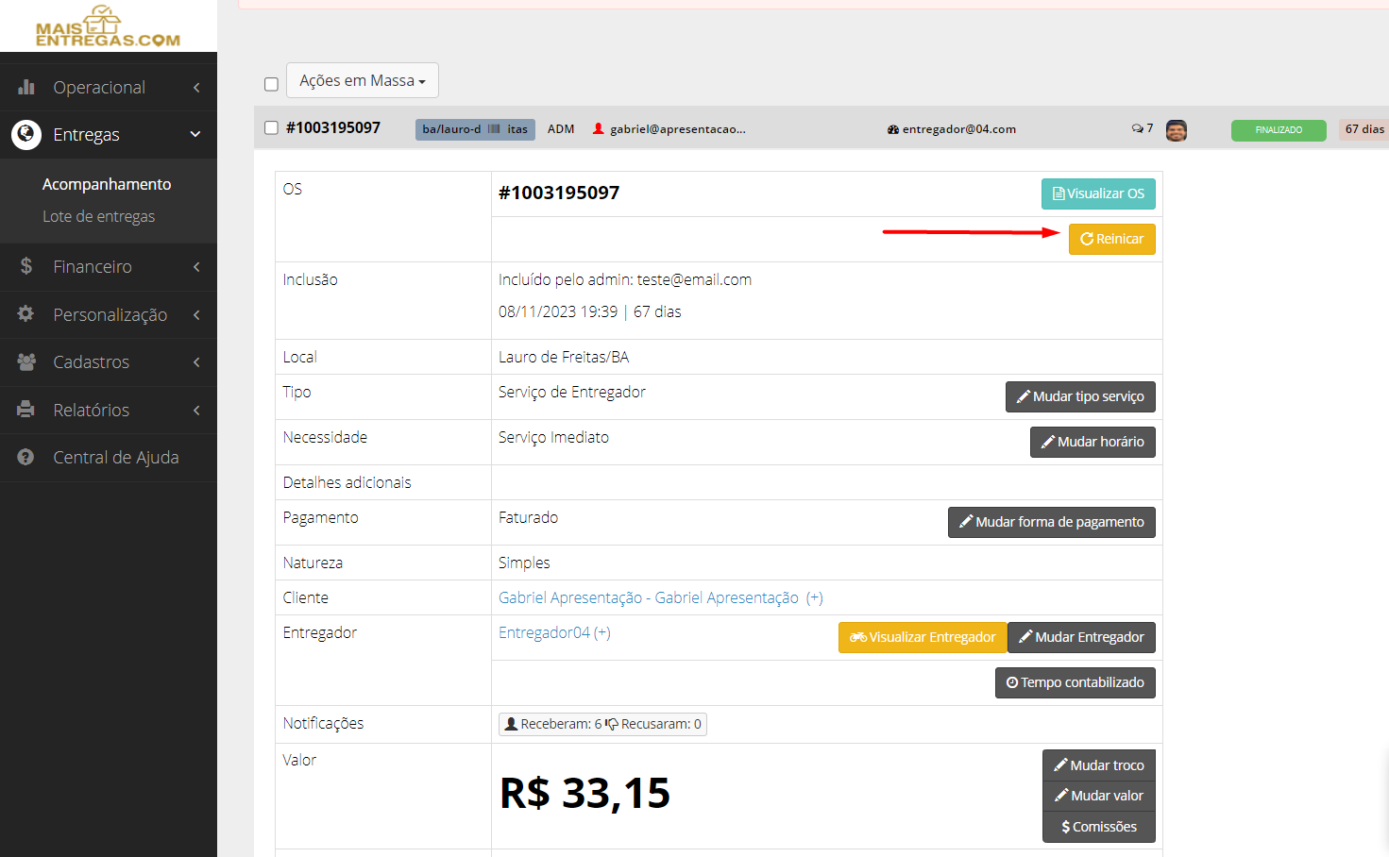Open the Entregador04 link
Image resolution: width=1389 pixels, height=857 pixels.
click(544, 632)
